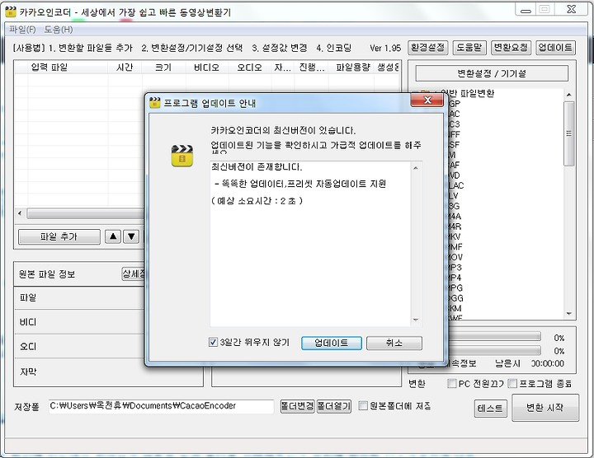Click the 오디오 column header
594x458 pixels.
(x=250, y=68)
